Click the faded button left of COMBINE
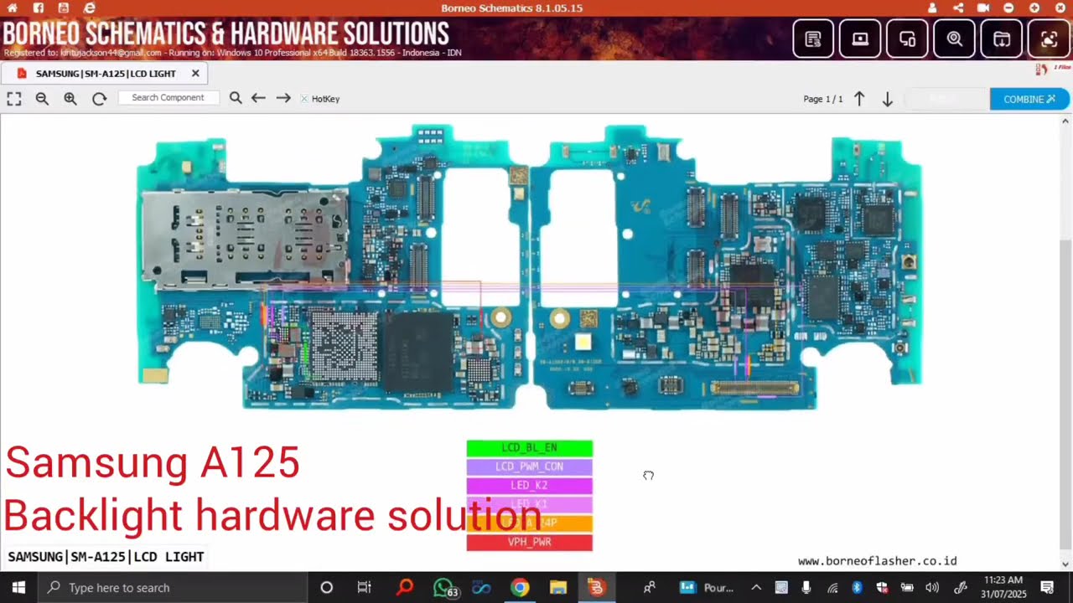Screen dimensions: 1073x603 click(x=946, y=99)
